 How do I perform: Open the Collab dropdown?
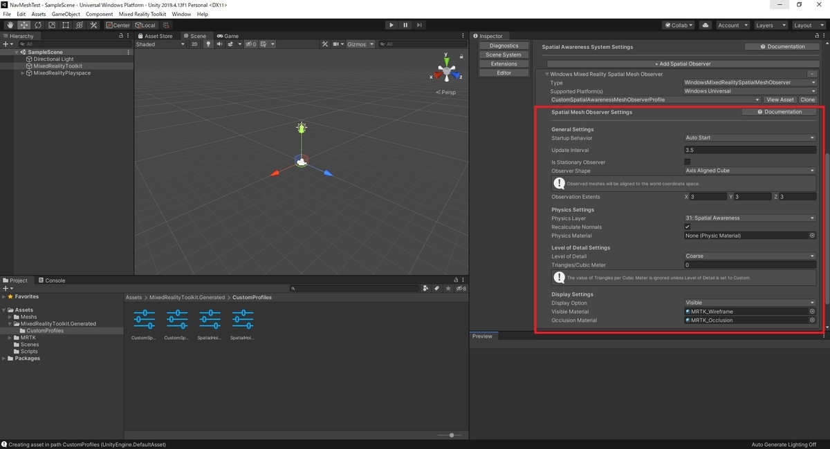point(679,25)
